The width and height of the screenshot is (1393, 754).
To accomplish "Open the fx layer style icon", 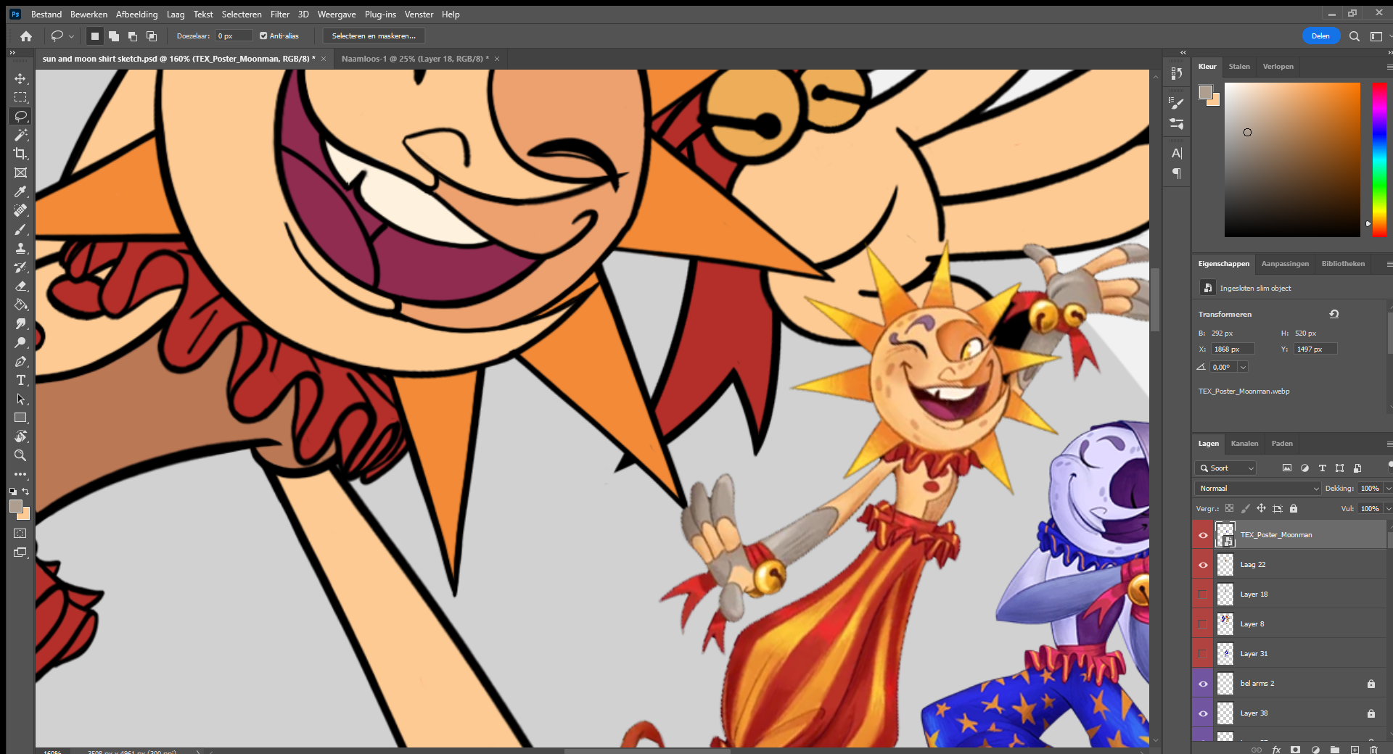I will coord(1276,749).
